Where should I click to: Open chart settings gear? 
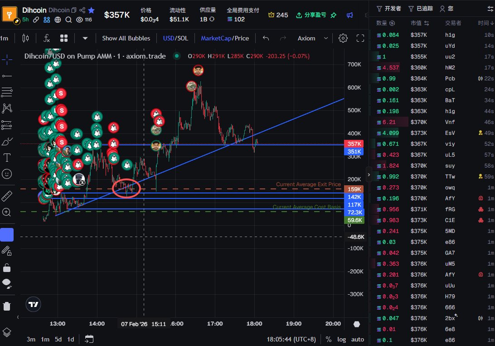(x=343, y=38)
